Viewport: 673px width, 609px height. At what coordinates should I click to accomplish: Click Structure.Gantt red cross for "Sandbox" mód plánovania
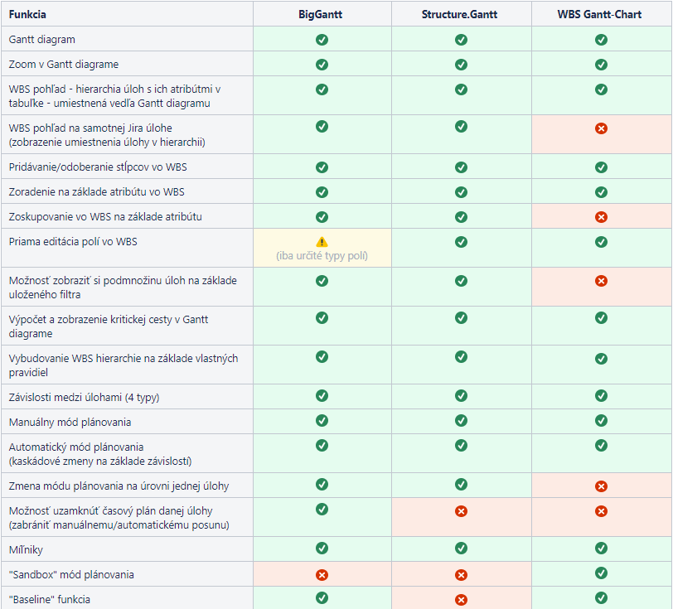click(462, 575)
